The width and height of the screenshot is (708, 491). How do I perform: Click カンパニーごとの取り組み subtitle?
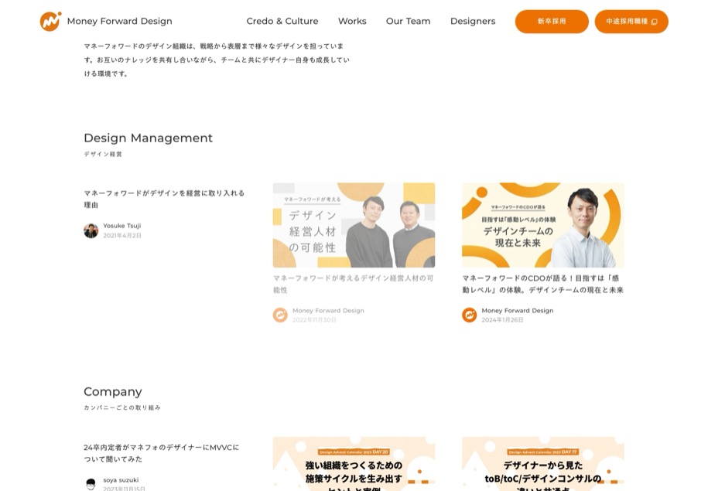coord(122,407)
